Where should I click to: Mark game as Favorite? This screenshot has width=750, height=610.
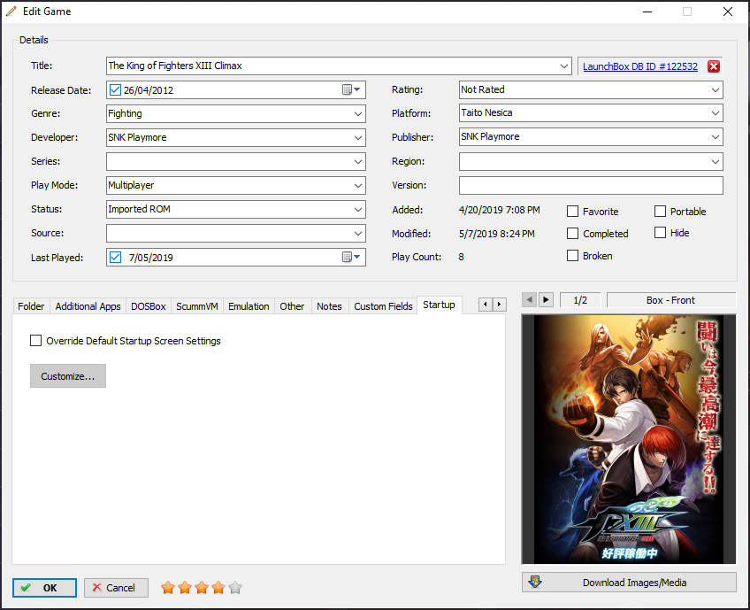pos(572,211)
